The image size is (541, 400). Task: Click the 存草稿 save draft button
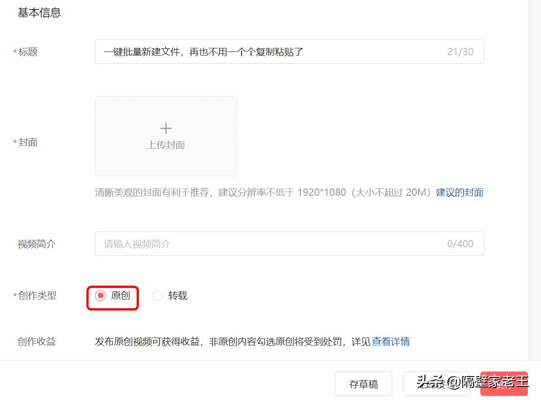coord(364,383)
